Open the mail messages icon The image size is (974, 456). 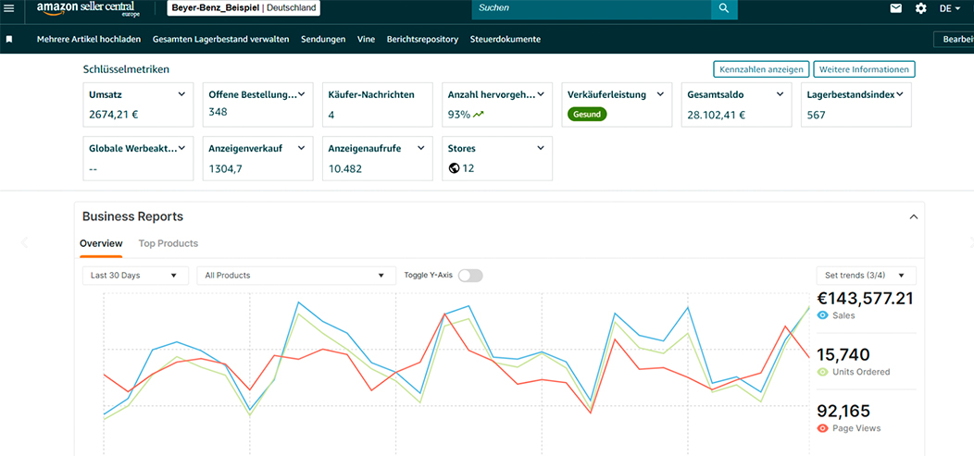pos(895,8)
